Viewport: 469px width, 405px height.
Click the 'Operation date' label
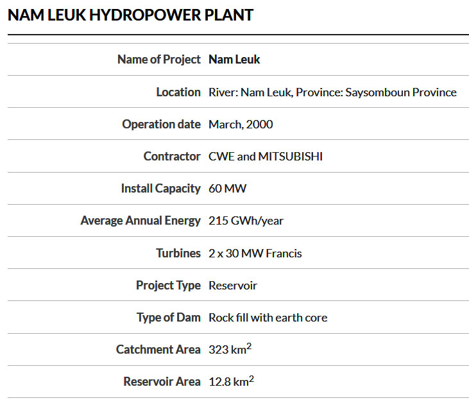point(161,124)
